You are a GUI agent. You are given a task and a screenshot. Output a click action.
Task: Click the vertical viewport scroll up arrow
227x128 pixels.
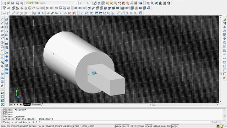coord(221,17)
